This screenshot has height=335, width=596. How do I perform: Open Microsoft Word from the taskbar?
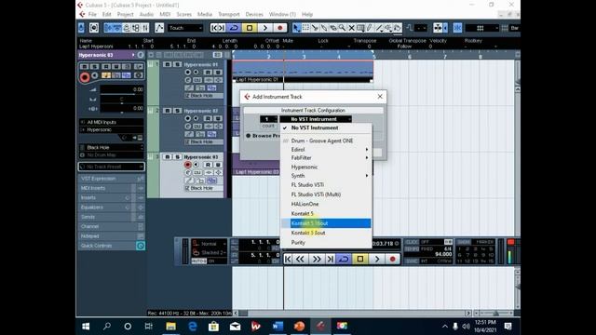pos(278,327)
